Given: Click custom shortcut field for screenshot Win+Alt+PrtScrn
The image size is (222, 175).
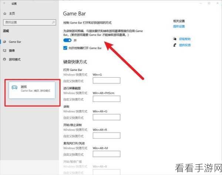Looking at the screenshot, I should [x=107, y=99].
